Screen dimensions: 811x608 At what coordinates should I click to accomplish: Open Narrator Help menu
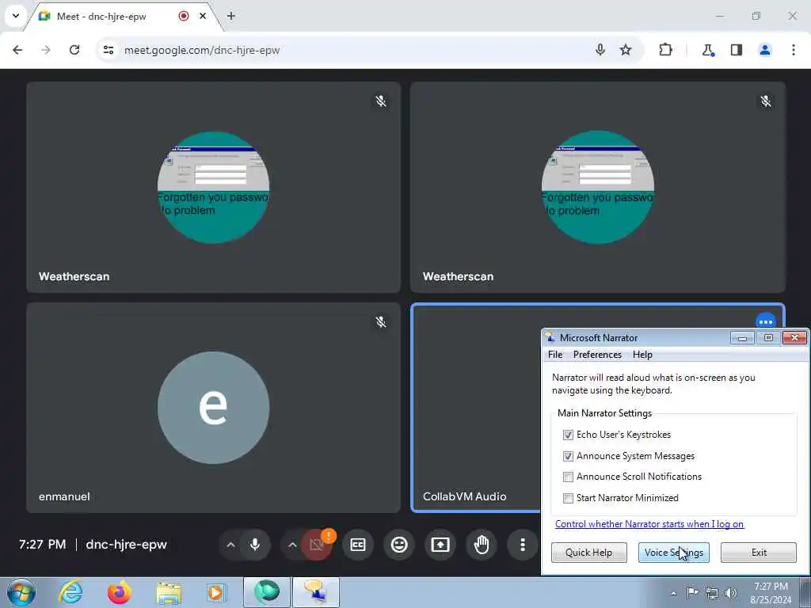coord(642,355)
